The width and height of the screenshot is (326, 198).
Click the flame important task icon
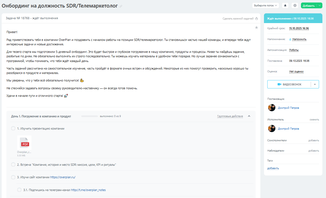(256, 19)
